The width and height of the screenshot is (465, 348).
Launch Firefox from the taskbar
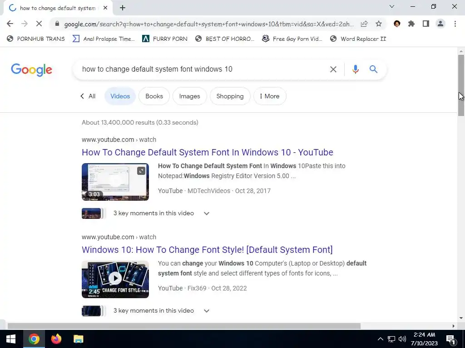pos(56,339)
